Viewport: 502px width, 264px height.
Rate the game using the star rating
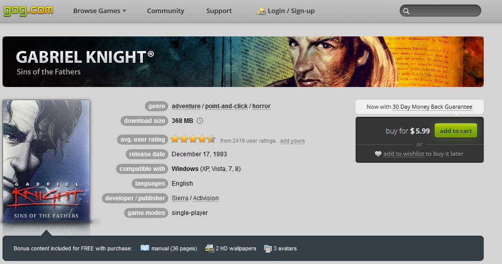click(193, 139)
